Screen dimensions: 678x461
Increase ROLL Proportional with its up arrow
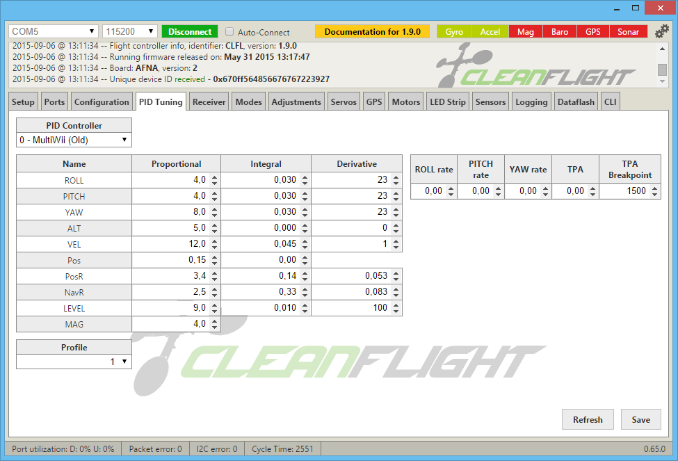click(214, 177)
